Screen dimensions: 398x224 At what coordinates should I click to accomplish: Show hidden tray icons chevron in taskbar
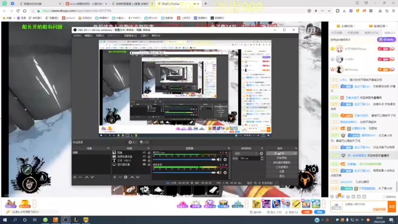pos(322,220)
